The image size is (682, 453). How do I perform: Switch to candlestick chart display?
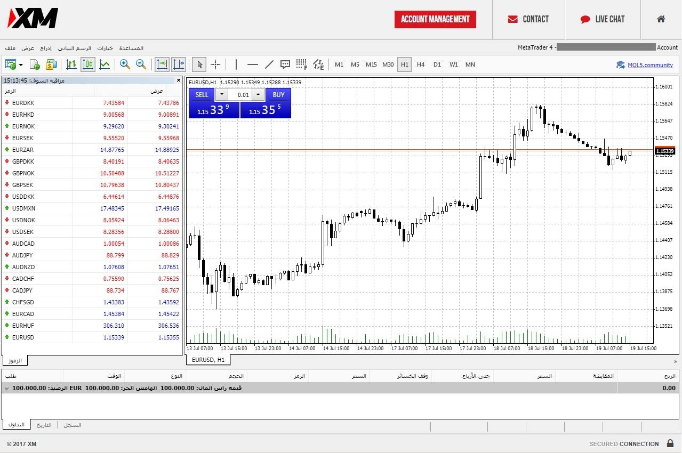[x=88, y=64]
